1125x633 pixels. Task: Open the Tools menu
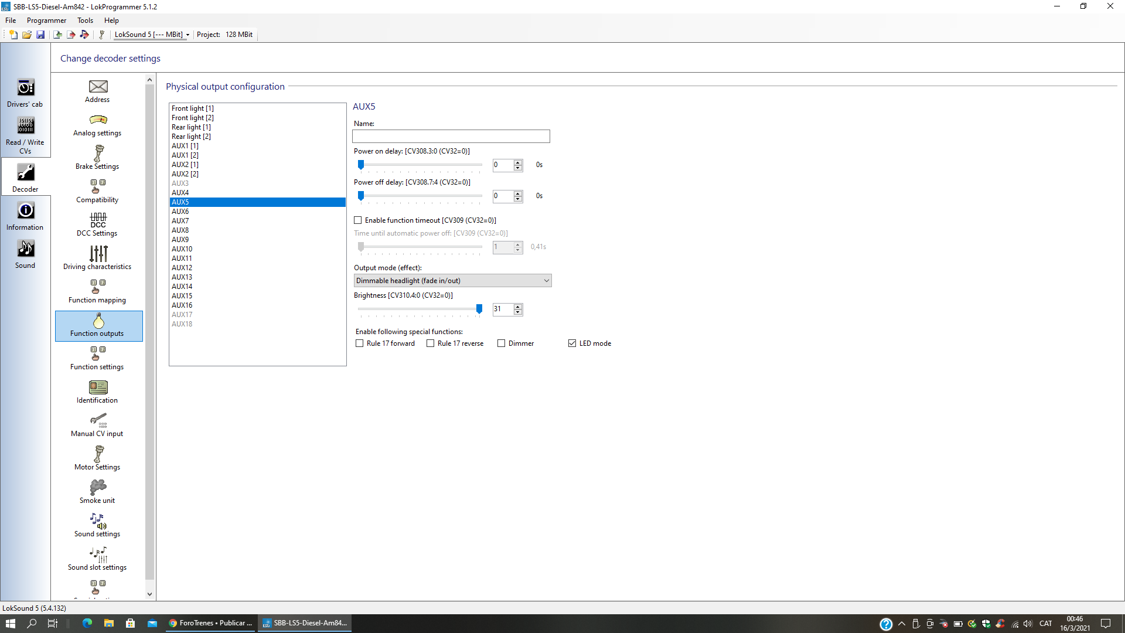(85, 21)
